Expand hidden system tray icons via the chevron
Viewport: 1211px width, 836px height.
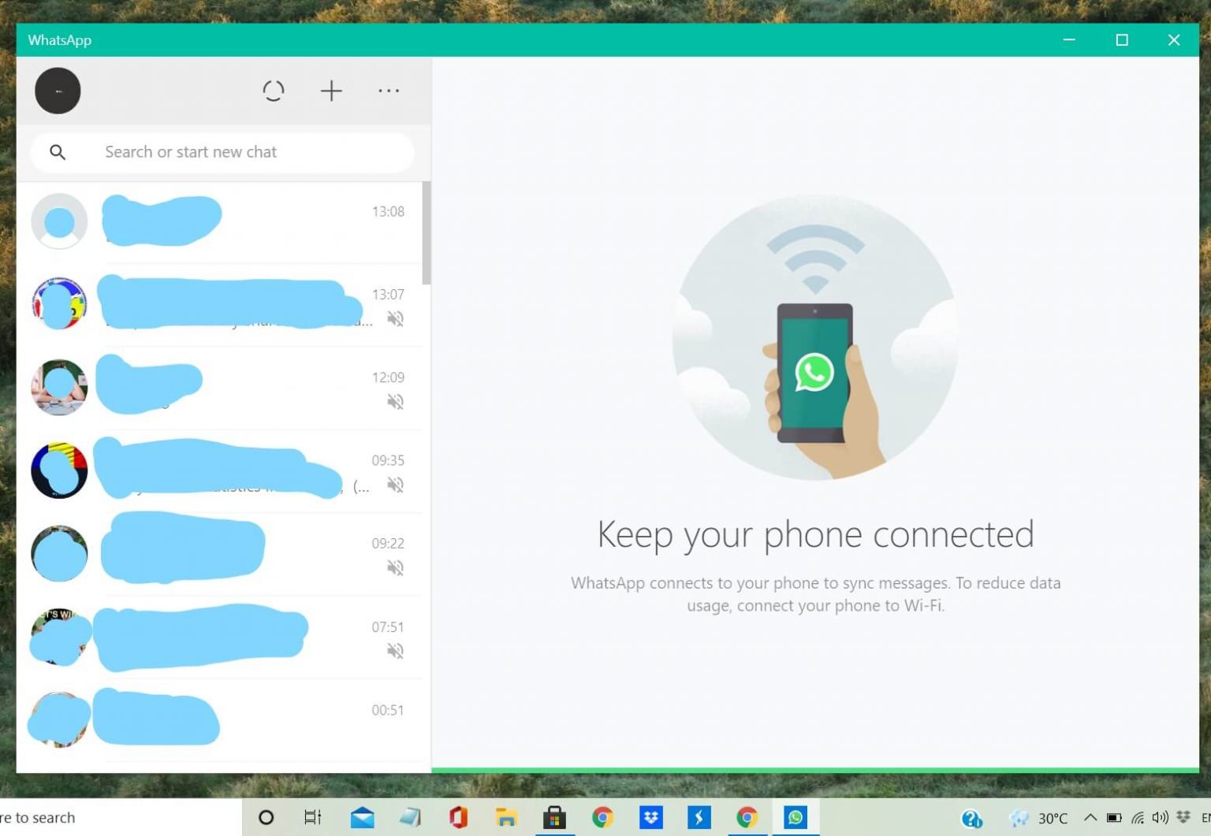pyautogui.click(x=1090, y=817)
